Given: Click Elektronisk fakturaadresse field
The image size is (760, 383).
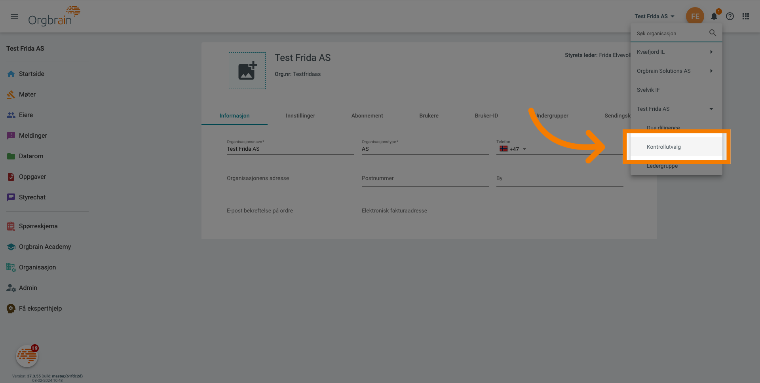Looking at the screenshot, I should coord(425,211).
